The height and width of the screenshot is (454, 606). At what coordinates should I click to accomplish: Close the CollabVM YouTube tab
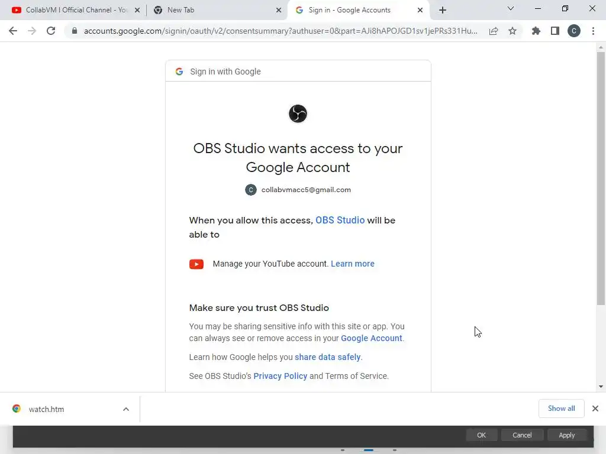pos(137,10)
